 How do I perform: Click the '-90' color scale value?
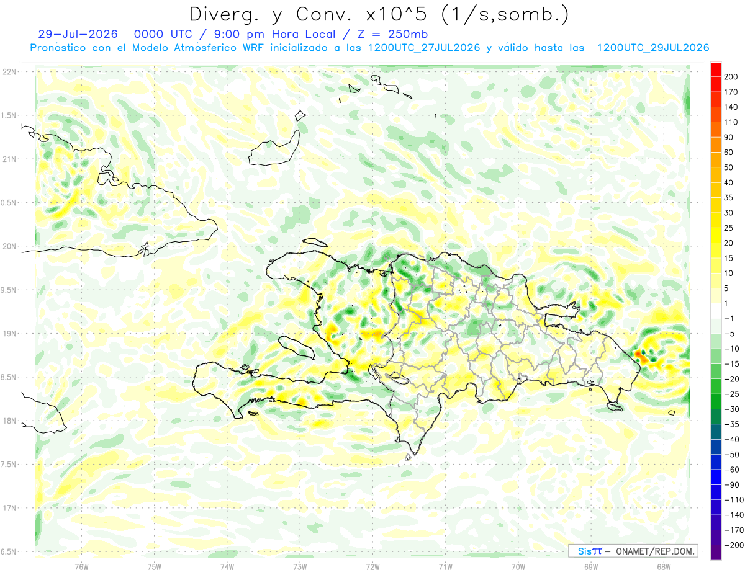733,485
